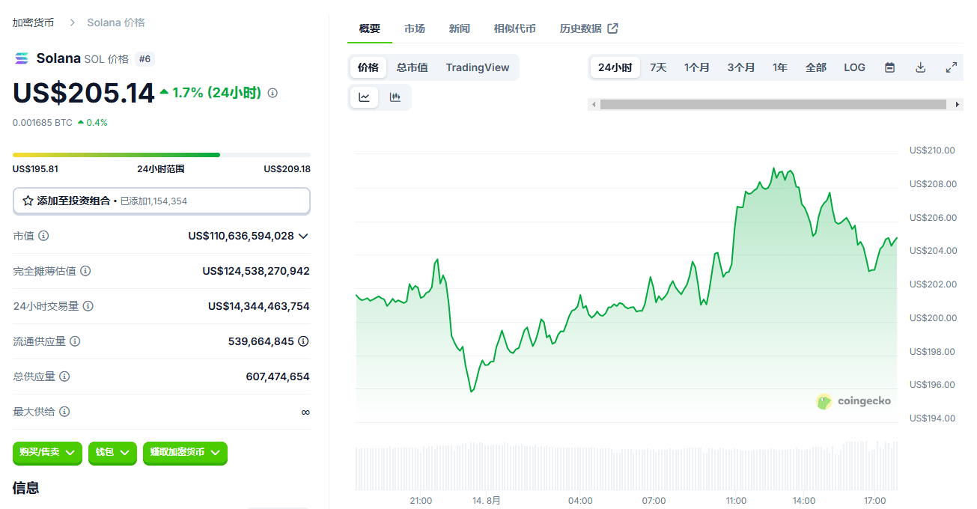Viewport: 977px width, 509px height.
Task: Click the 14. 8月 time axis label
Action: (x=487, y=500)
